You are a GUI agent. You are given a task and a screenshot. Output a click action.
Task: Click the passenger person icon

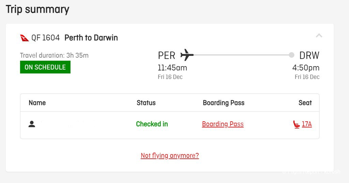[x=32, y=124]
